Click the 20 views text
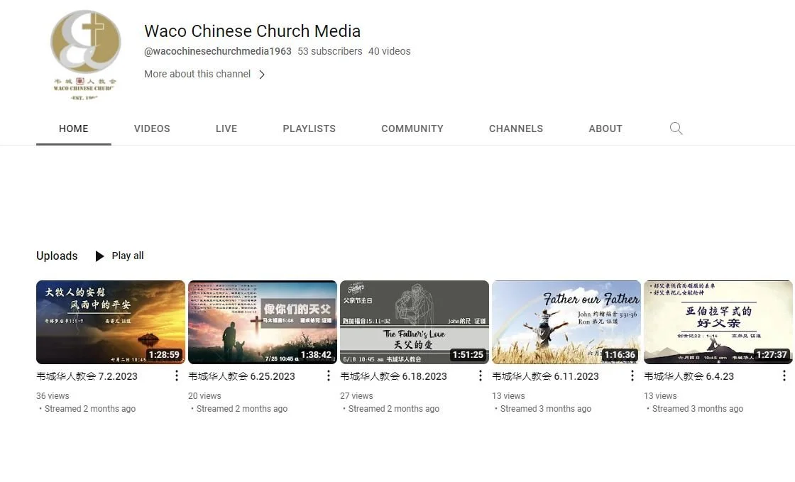This screenshot has width=795, height=482. click(x=204, y=396)
